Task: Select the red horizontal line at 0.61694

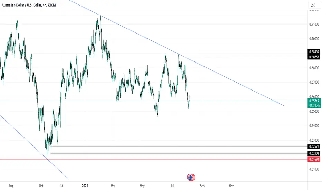Action: click(x=154, y=159)
